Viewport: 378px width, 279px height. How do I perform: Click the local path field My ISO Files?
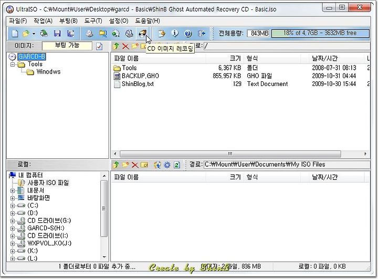287,165
